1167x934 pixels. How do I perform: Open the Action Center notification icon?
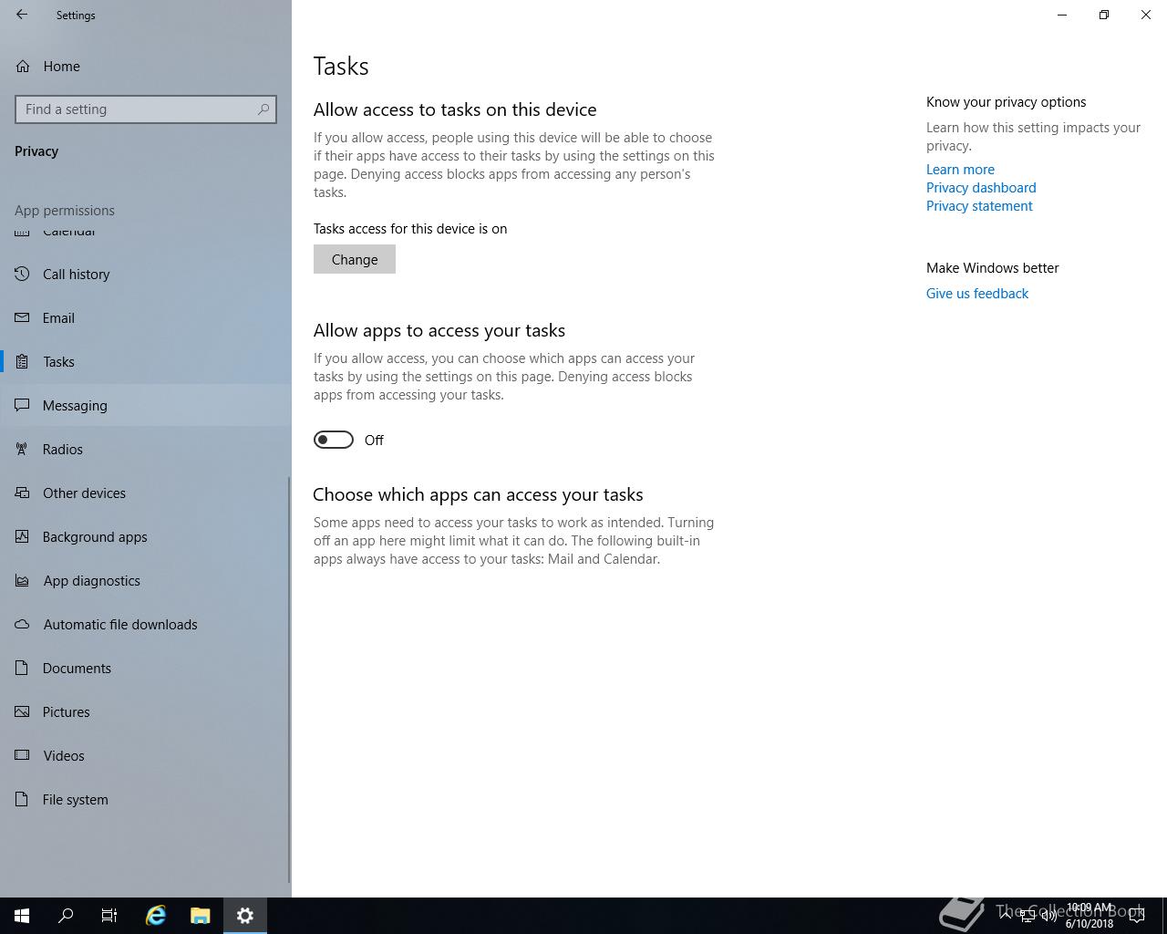(x=1137, y=916)
